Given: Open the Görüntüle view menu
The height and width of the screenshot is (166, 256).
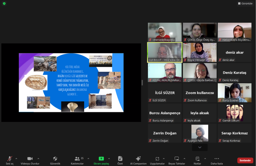Looking at the screenshot, I should 245,4.
